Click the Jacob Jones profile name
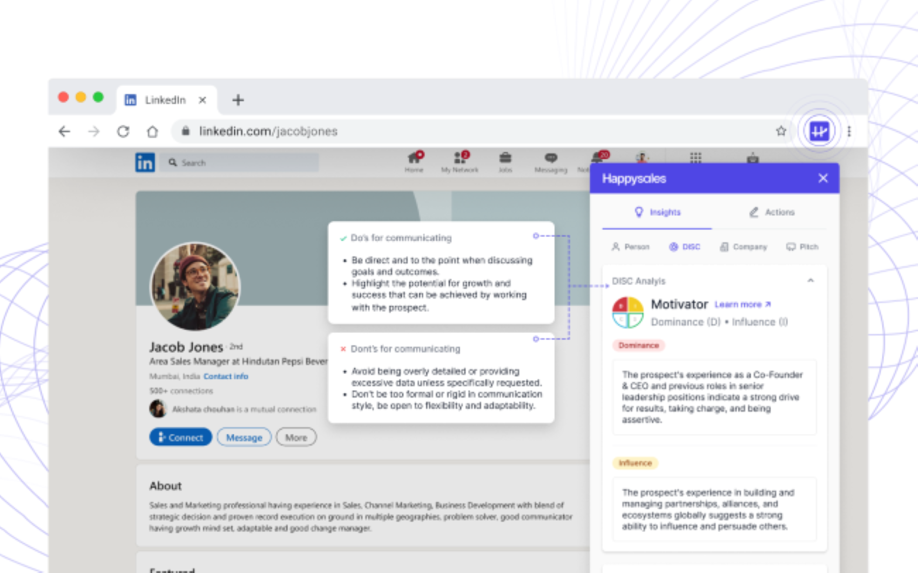Viewport: 918px width, 573px height. pos(186,346)
